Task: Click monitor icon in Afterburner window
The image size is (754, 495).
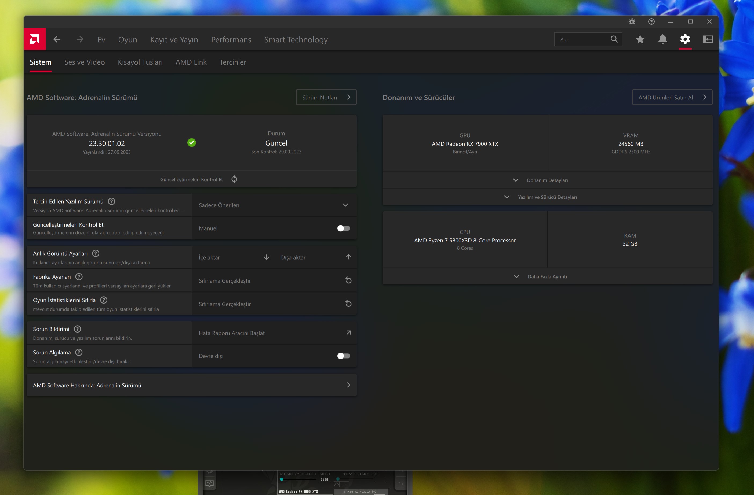Action: coord(209,483)
